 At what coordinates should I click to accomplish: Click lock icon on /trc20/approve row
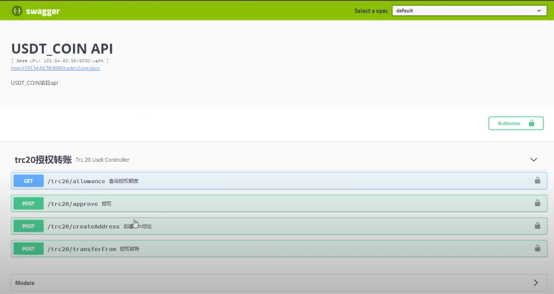(538, 203)
